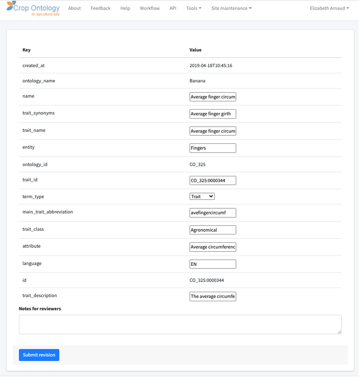Image resolution: width=359 pixels, height=377 pixels.
Task: Open the Feedback page
Action: point(101,8)
